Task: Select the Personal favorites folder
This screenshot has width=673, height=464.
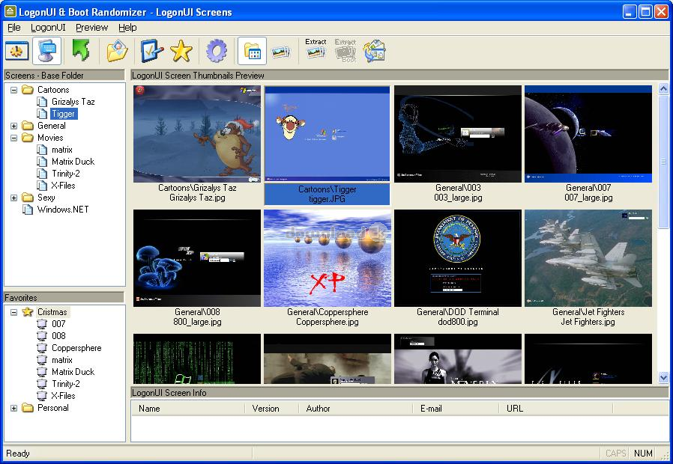Action: click(x=52, y=409)
